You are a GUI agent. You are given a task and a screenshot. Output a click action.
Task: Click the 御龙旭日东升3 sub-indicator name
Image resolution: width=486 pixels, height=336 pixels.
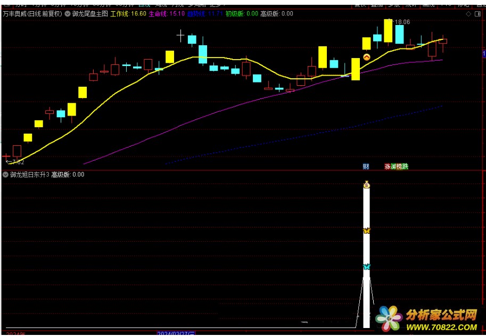[x=29, y=175]
